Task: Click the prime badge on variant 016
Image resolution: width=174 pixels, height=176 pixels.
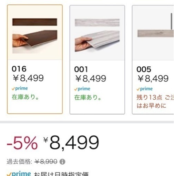Action: tap(20, 88)
